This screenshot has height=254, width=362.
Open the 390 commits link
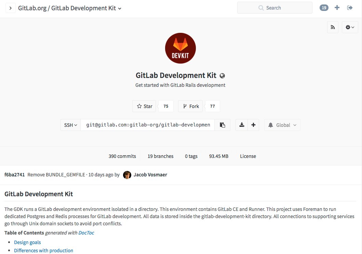point(122,156)
